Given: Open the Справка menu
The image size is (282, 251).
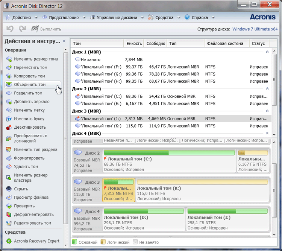Looking at the screenshot, I should [200, 18].
